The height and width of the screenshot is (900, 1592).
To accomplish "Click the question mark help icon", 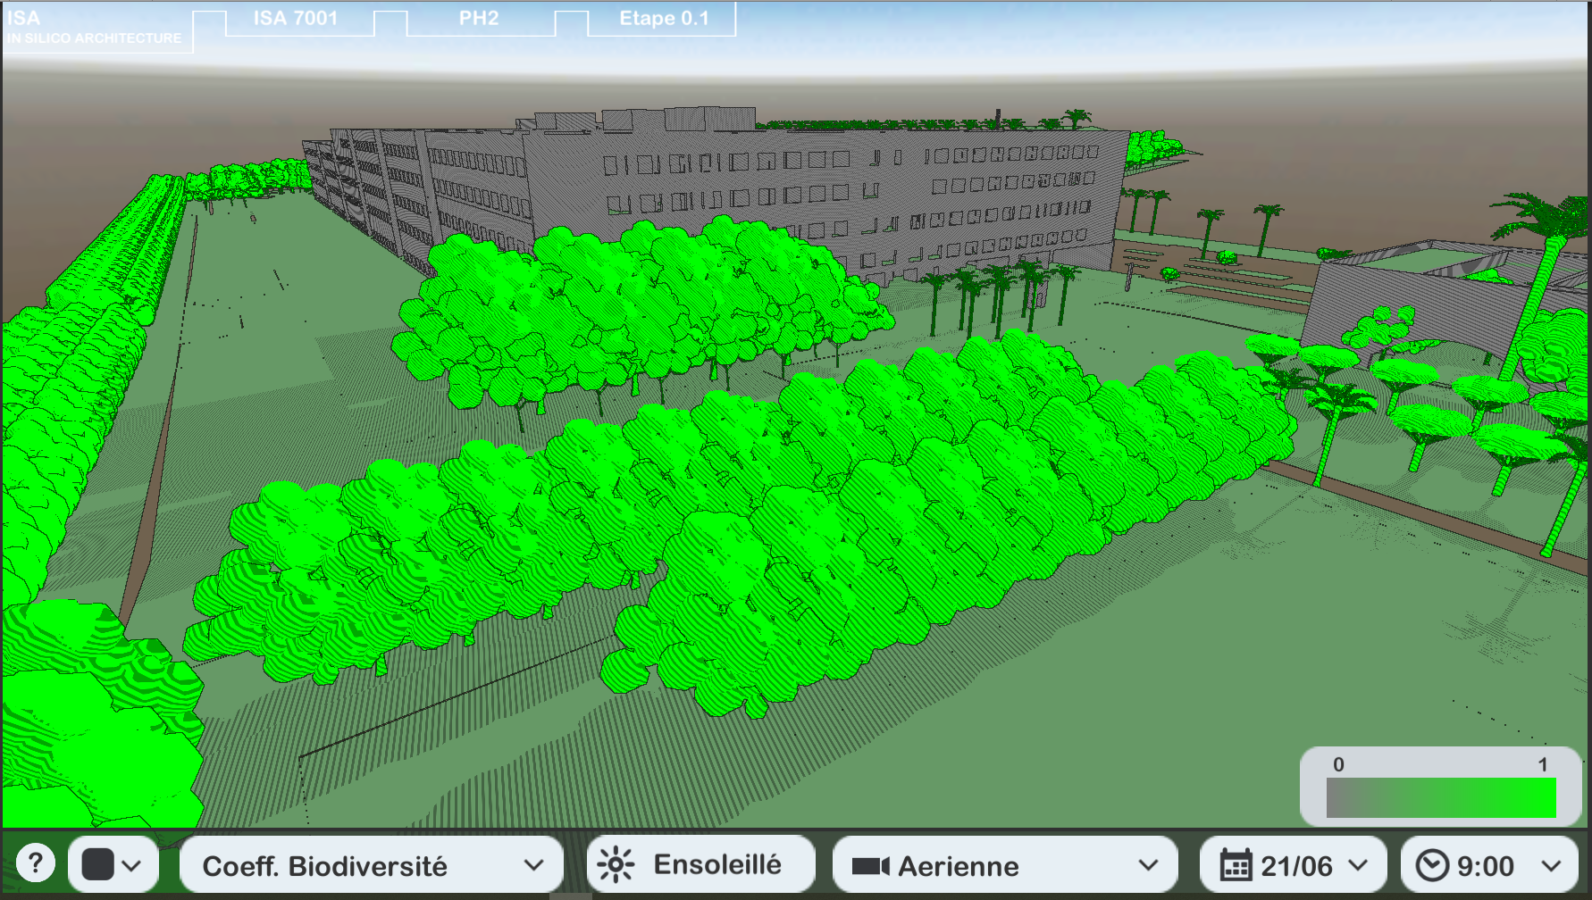I will (36, 863).
